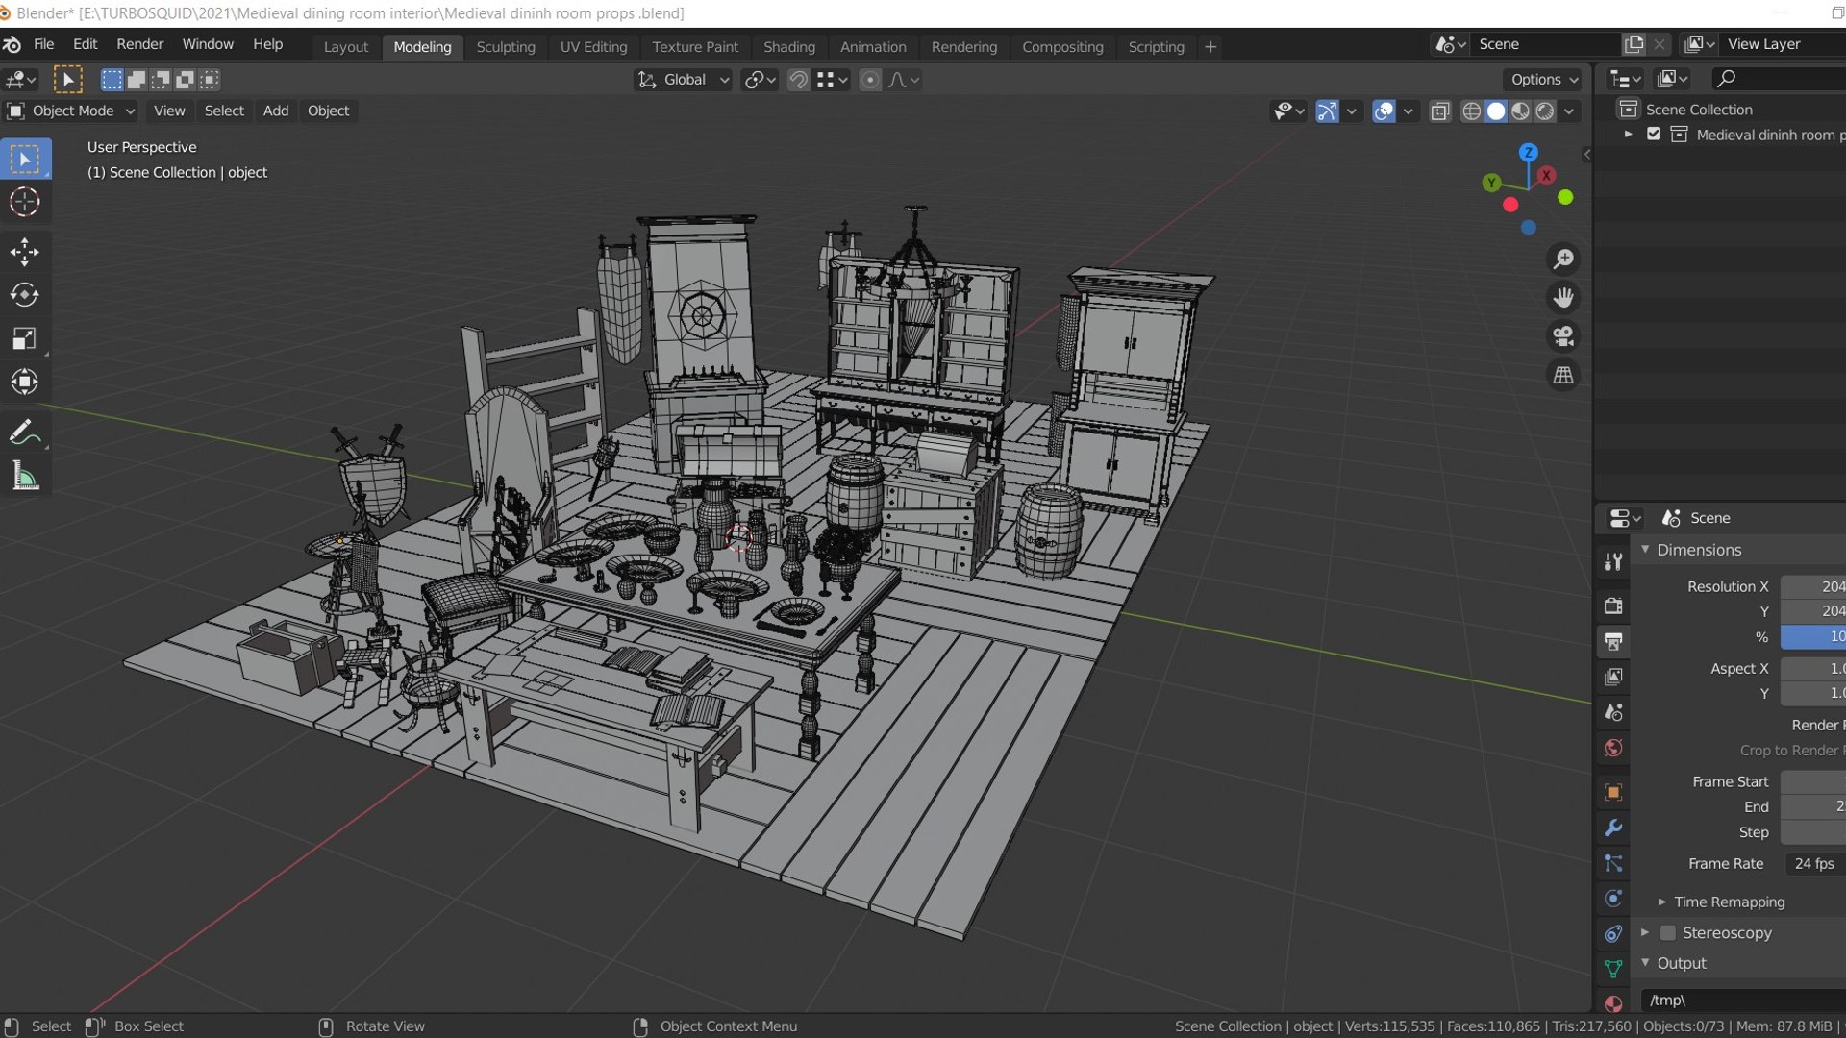Select the Measure tool

click(25, 477)
